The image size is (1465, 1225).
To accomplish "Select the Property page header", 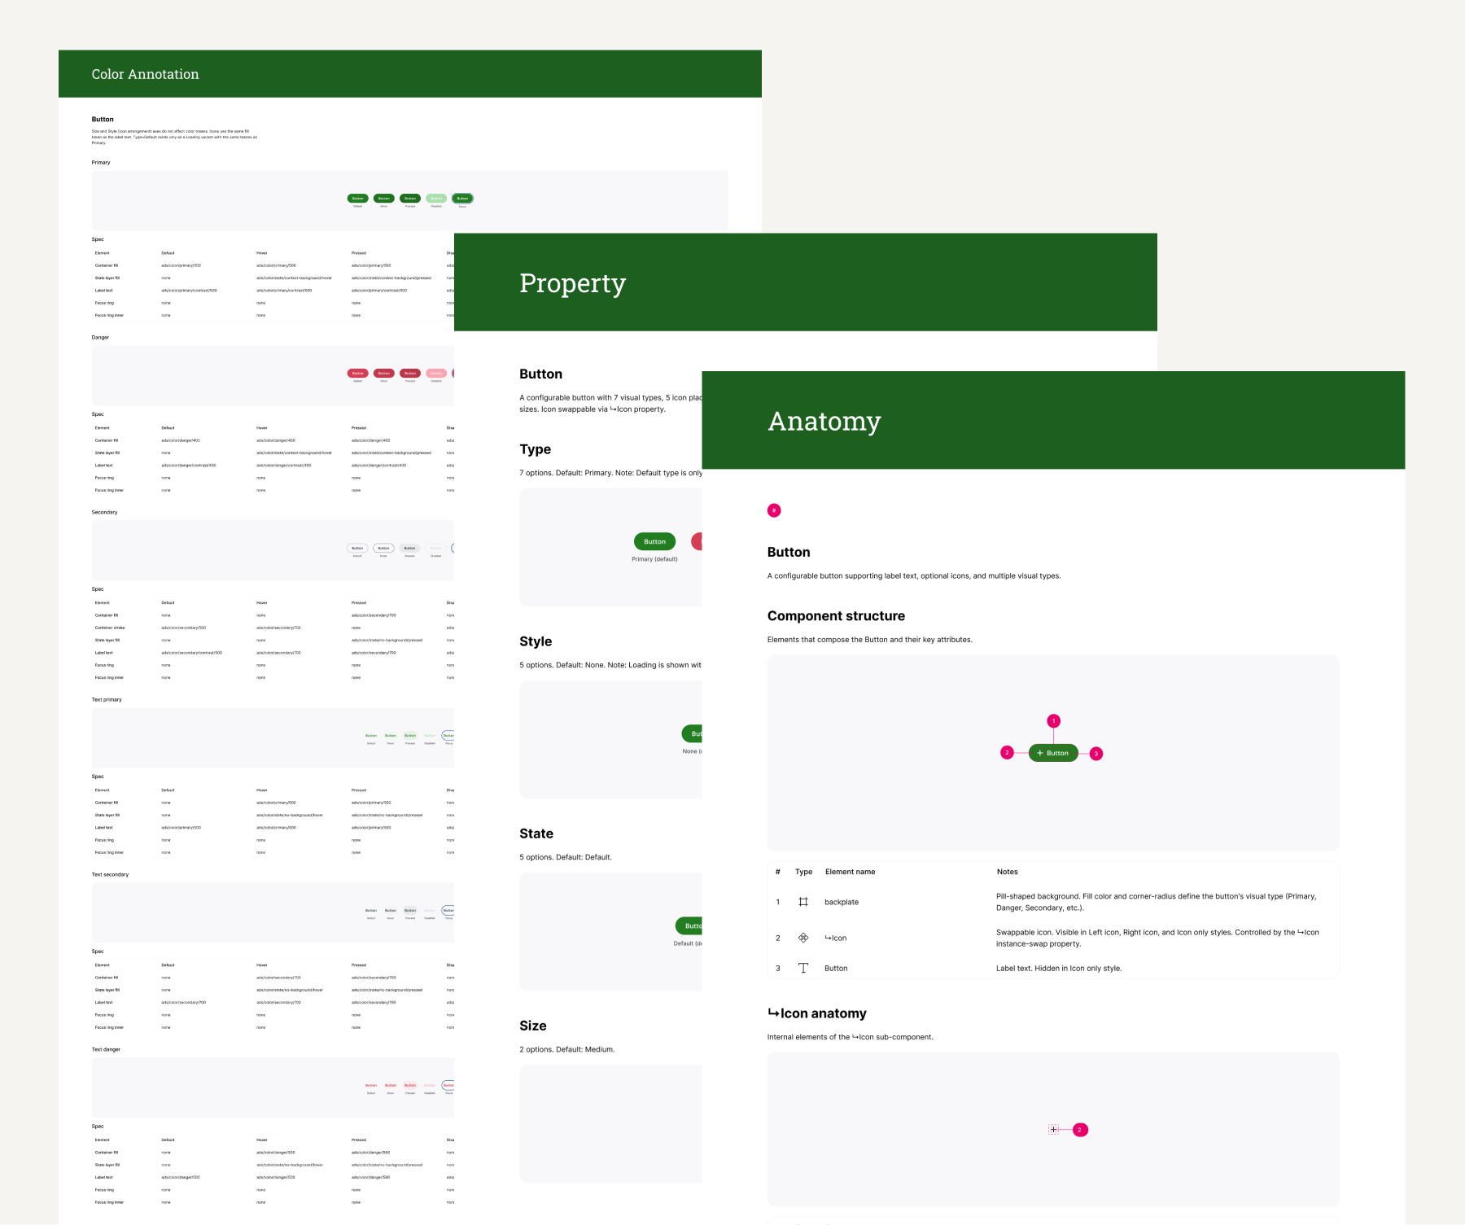I will [806, 282].
